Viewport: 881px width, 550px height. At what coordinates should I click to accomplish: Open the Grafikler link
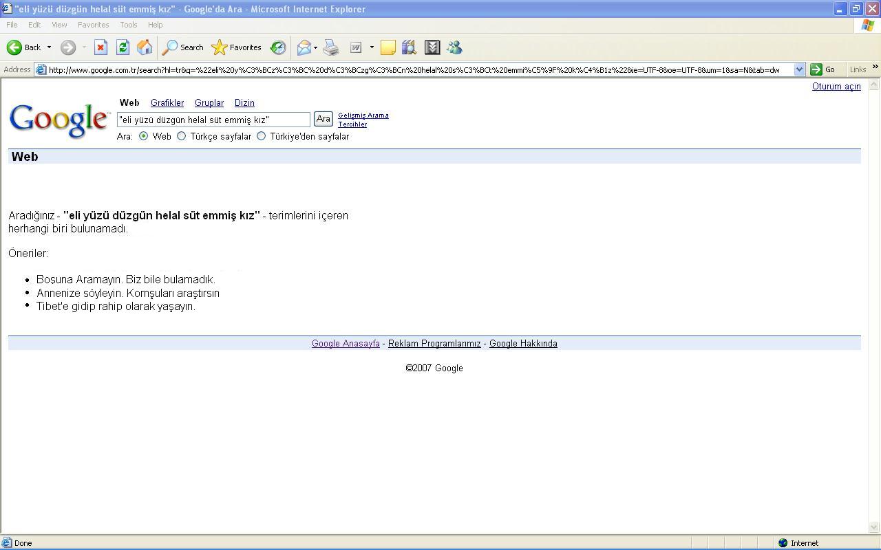167,102
